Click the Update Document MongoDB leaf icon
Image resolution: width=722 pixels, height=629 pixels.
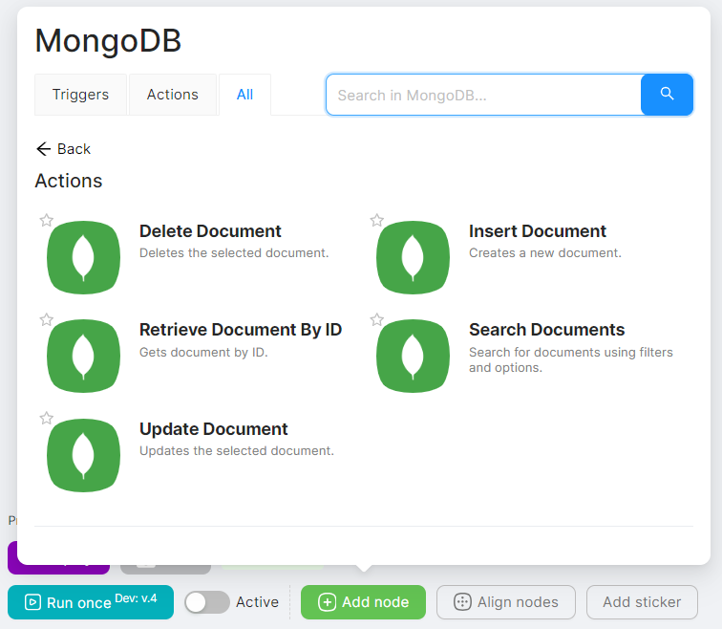[x=83, y=455]
